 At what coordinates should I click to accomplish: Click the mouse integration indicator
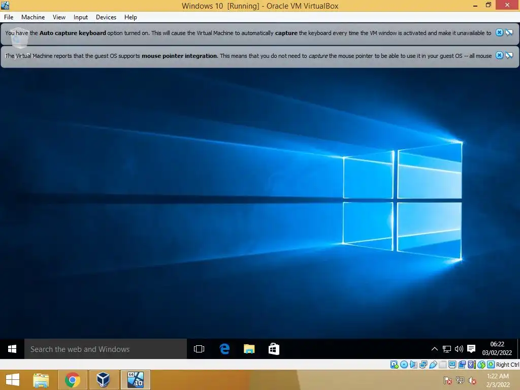coord(481,365)
